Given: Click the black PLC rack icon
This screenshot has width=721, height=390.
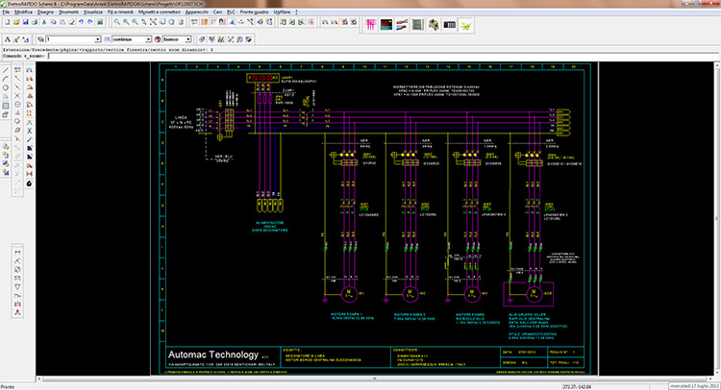Looking at the screenshot, I should point(449,25).
